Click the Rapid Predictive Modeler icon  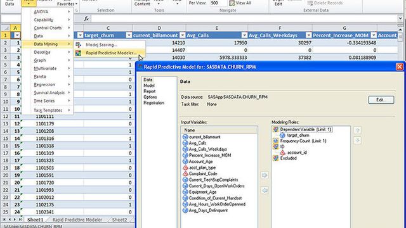click(x=78, y=53)
